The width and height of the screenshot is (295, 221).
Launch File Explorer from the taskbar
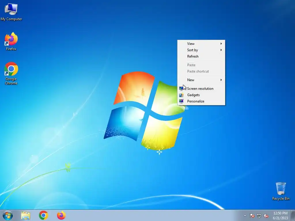pyautogui.click(x=26, y=216)
